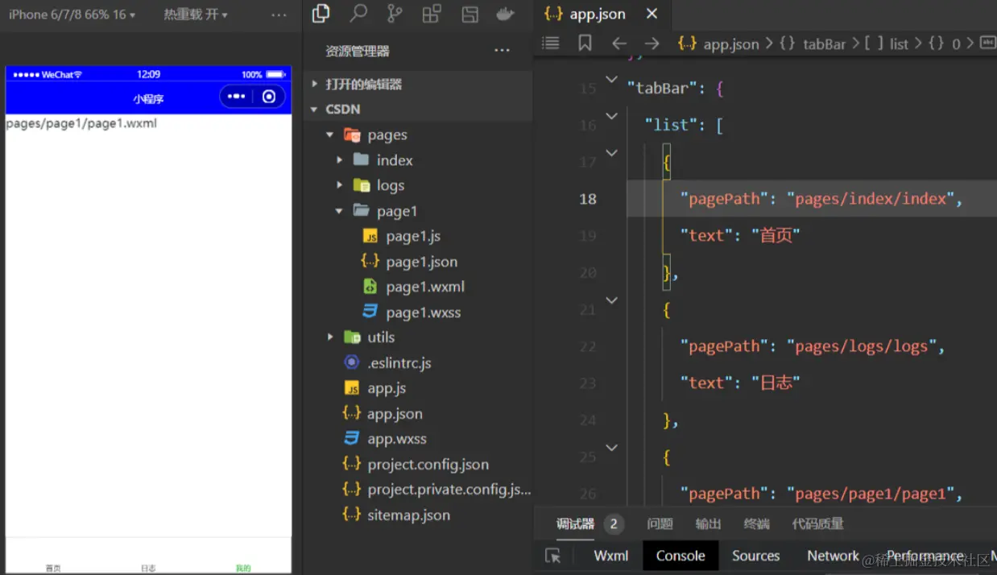The image size is (997, 575).
Task: Click the panel layout icon
Action: (470, 14)
